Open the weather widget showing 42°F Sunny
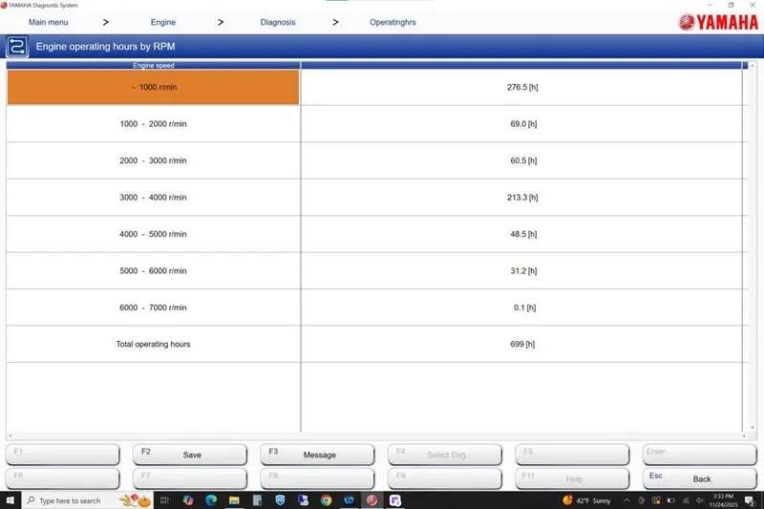764x509 pixels. (586, 499)
